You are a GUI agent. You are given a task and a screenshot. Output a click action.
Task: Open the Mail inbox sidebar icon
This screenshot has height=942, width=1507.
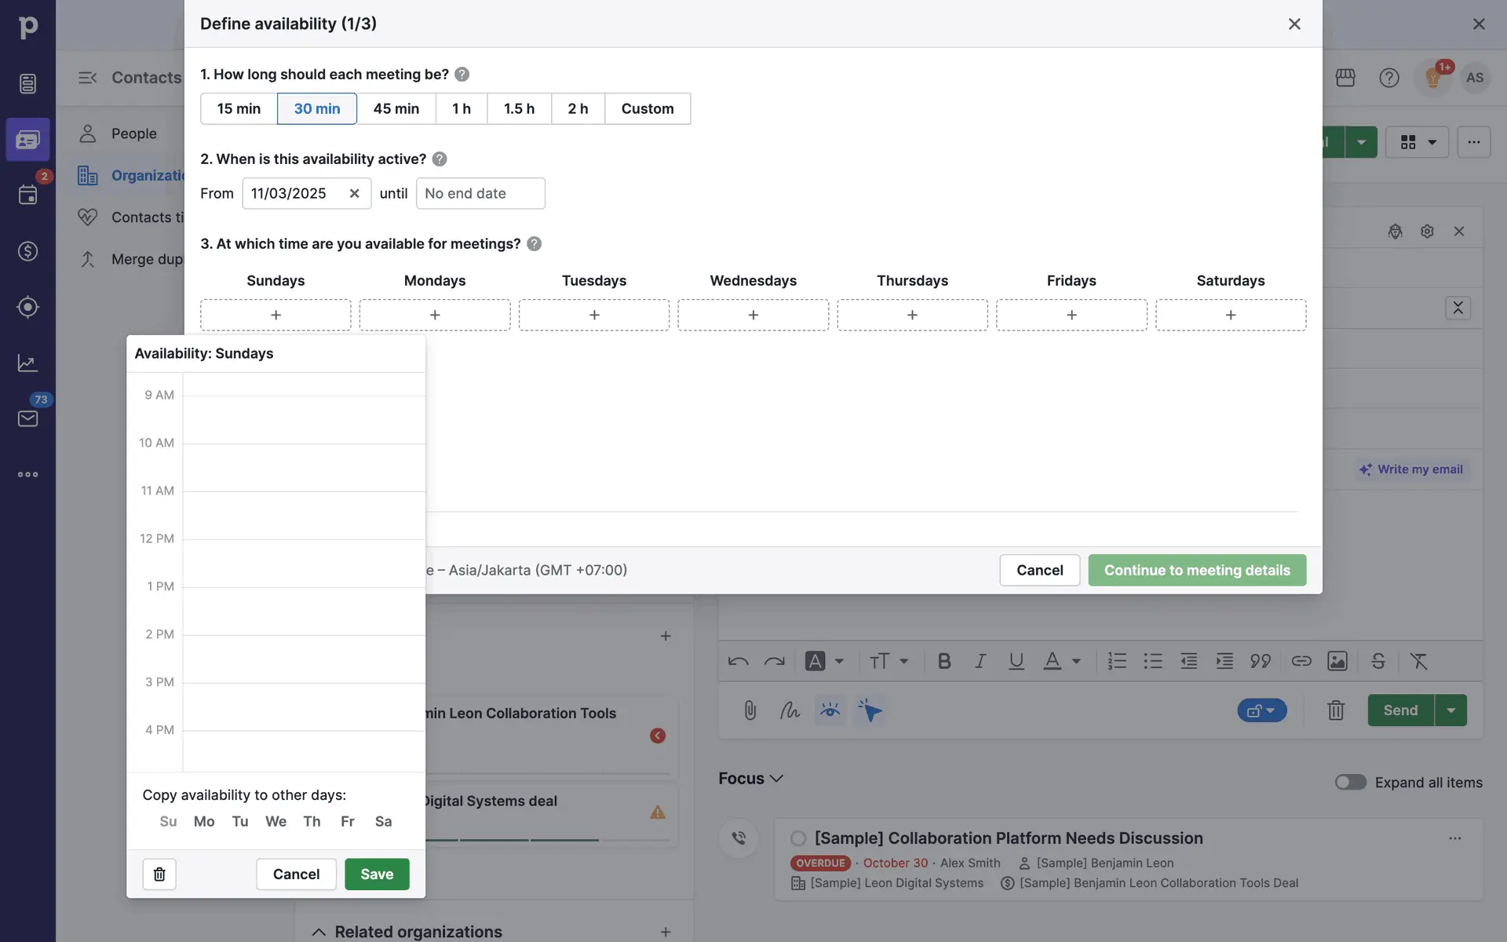coord(27,418)
